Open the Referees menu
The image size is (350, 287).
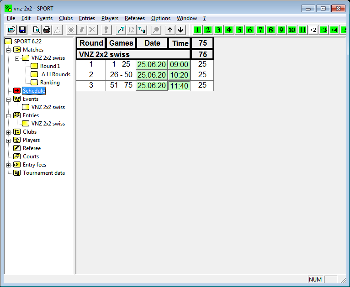point(134,18)
